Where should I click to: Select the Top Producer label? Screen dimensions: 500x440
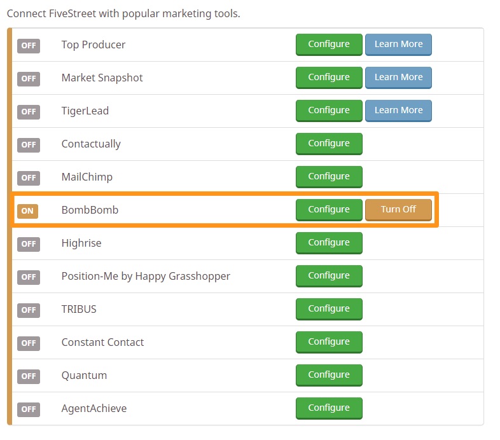[94, 45]
